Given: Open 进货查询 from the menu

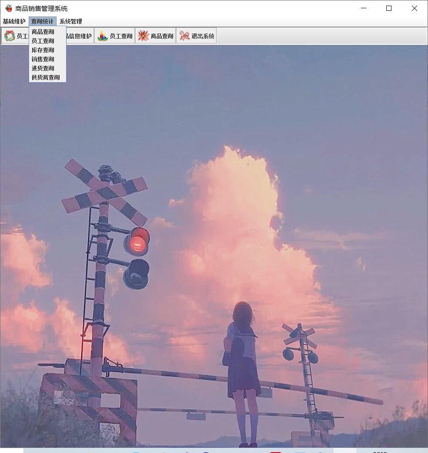Looking at the screenshot, I should click(48, 68).
